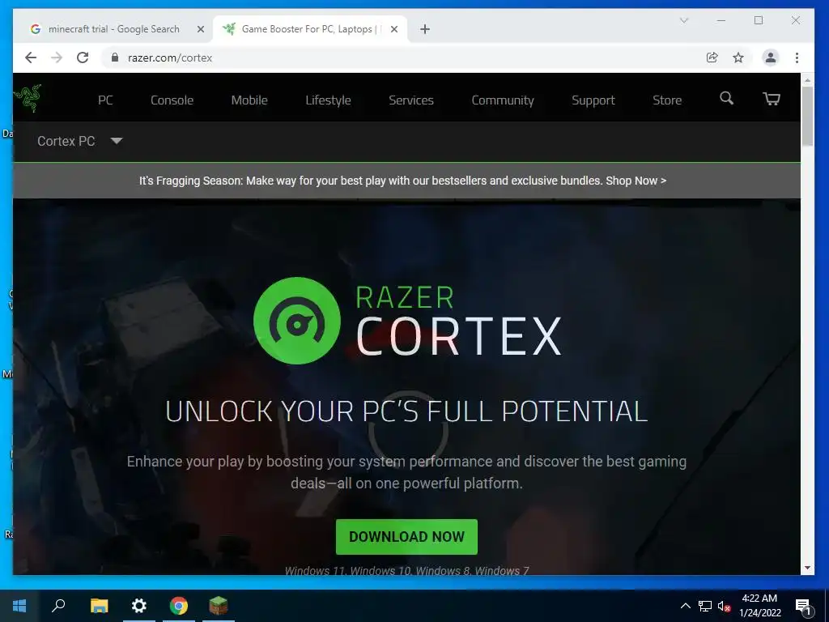Show hidden system tray icons
Screen dimensions: 829x622
pos(685,606)
